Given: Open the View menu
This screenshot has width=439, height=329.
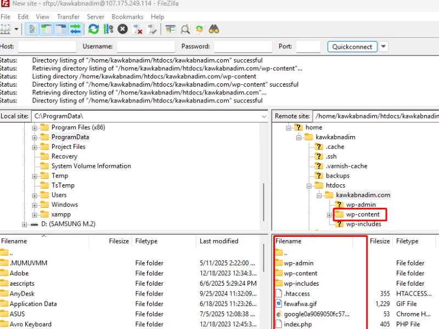Looking at the screenshot, I should (43, 17).
